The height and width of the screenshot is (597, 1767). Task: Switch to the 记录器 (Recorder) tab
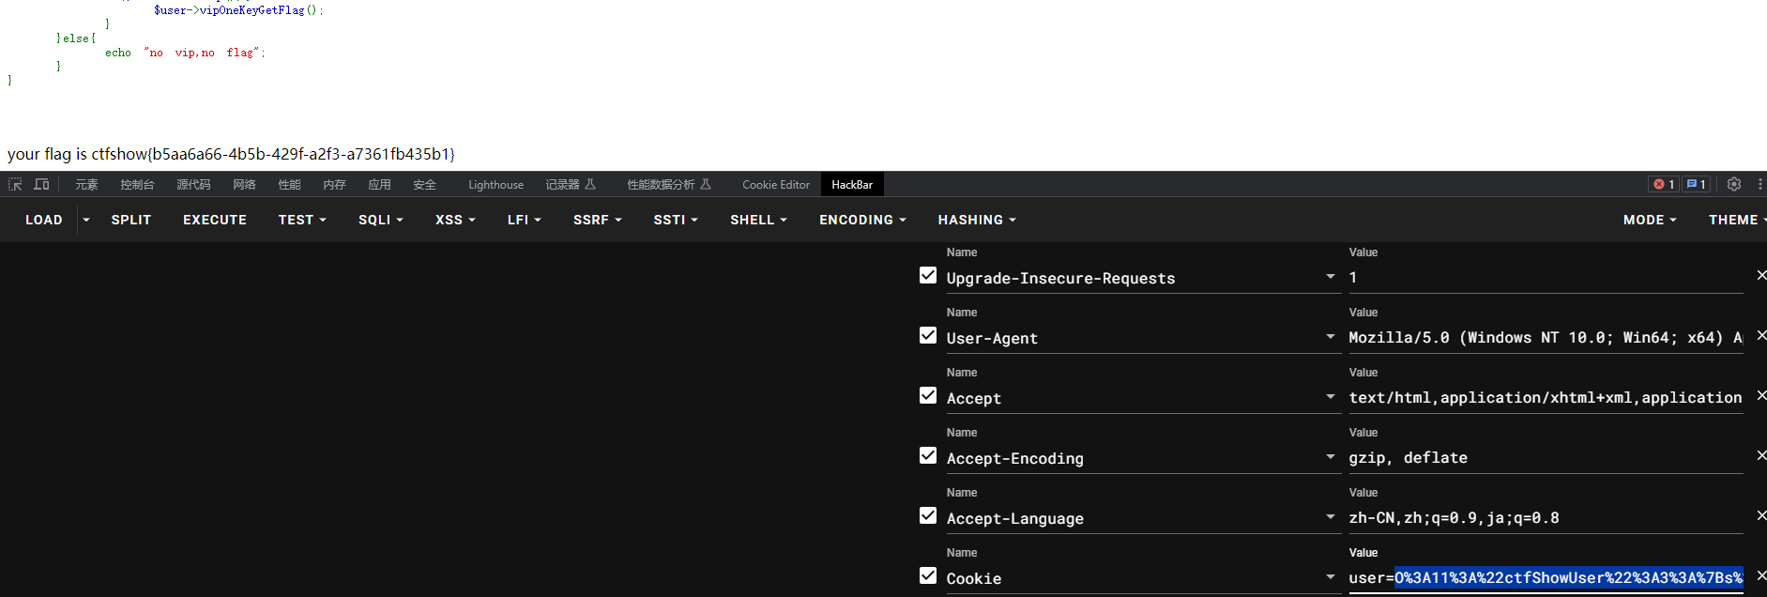571,185
